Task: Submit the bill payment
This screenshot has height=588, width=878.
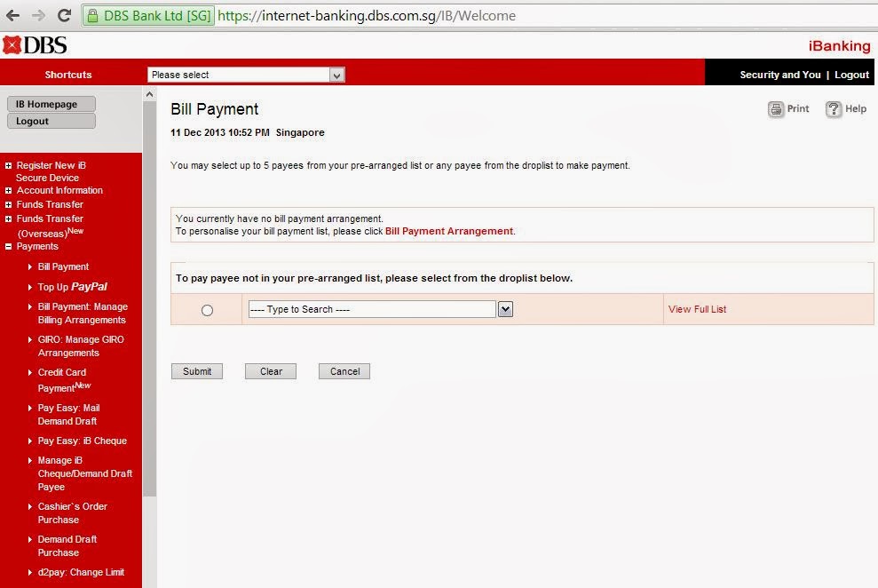Action: pyautogui.click(x=196, y=370)
